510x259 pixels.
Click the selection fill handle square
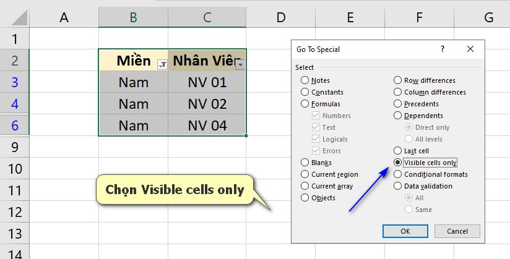(x=246, y=136)
